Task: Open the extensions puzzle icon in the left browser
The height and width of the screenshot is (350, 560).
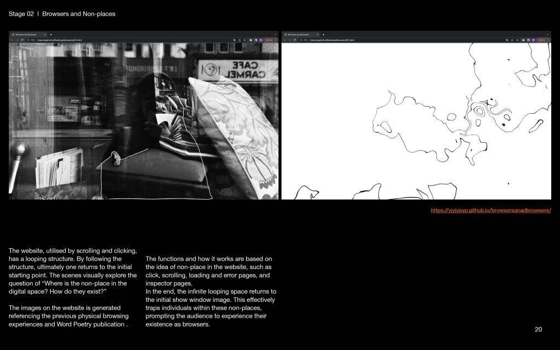Action: pyautogui.click(x=250, y=40)
